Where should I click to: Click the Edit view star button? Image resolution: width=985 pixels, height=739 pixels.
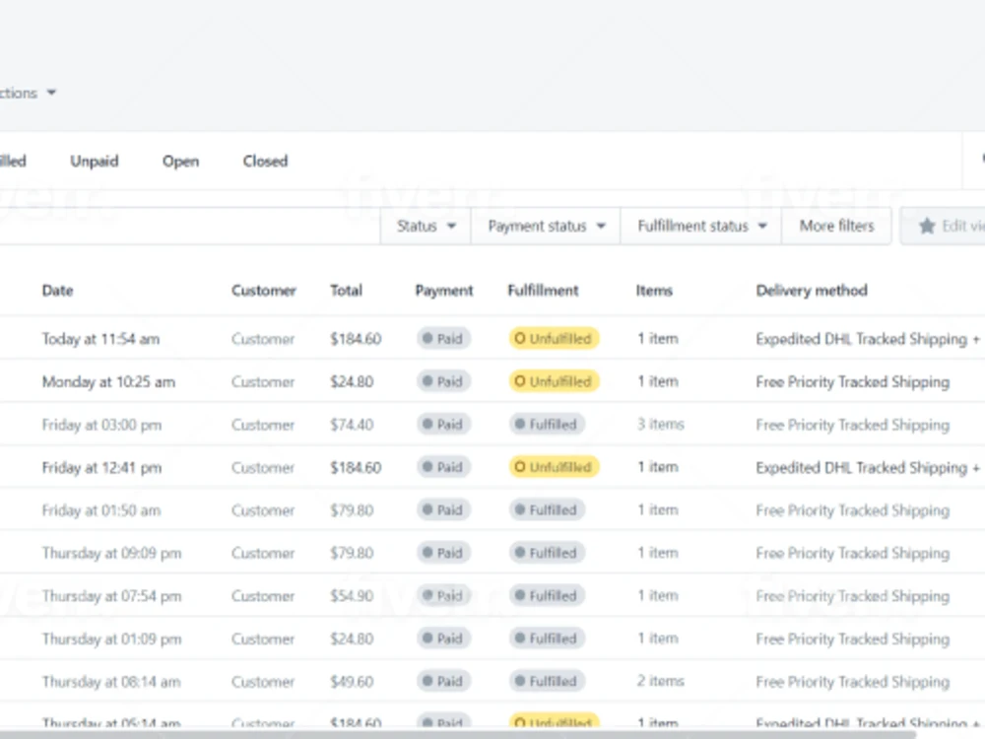click(943, 227)
